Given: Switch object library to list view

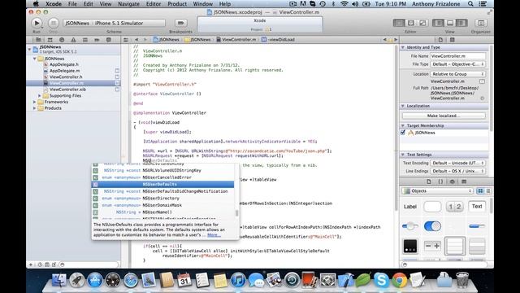Looking at the screenshot, I should click(x=487, y=191).
